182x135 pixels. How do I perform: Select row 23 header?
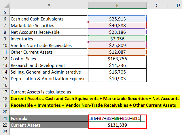point(5,132)
